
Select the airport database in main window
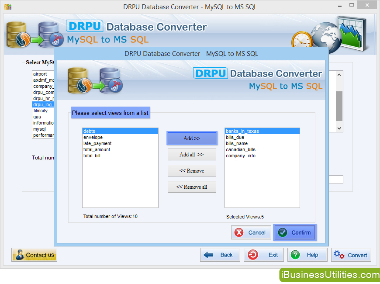click(43, 74)
